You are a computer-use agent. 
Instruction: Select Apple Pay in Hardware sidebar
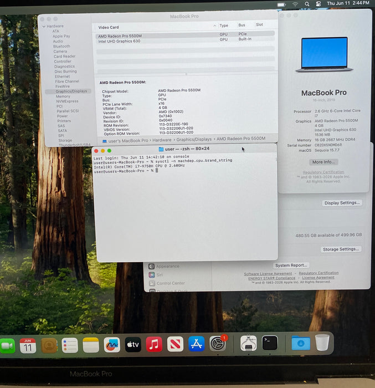click(x=61, y=36)
